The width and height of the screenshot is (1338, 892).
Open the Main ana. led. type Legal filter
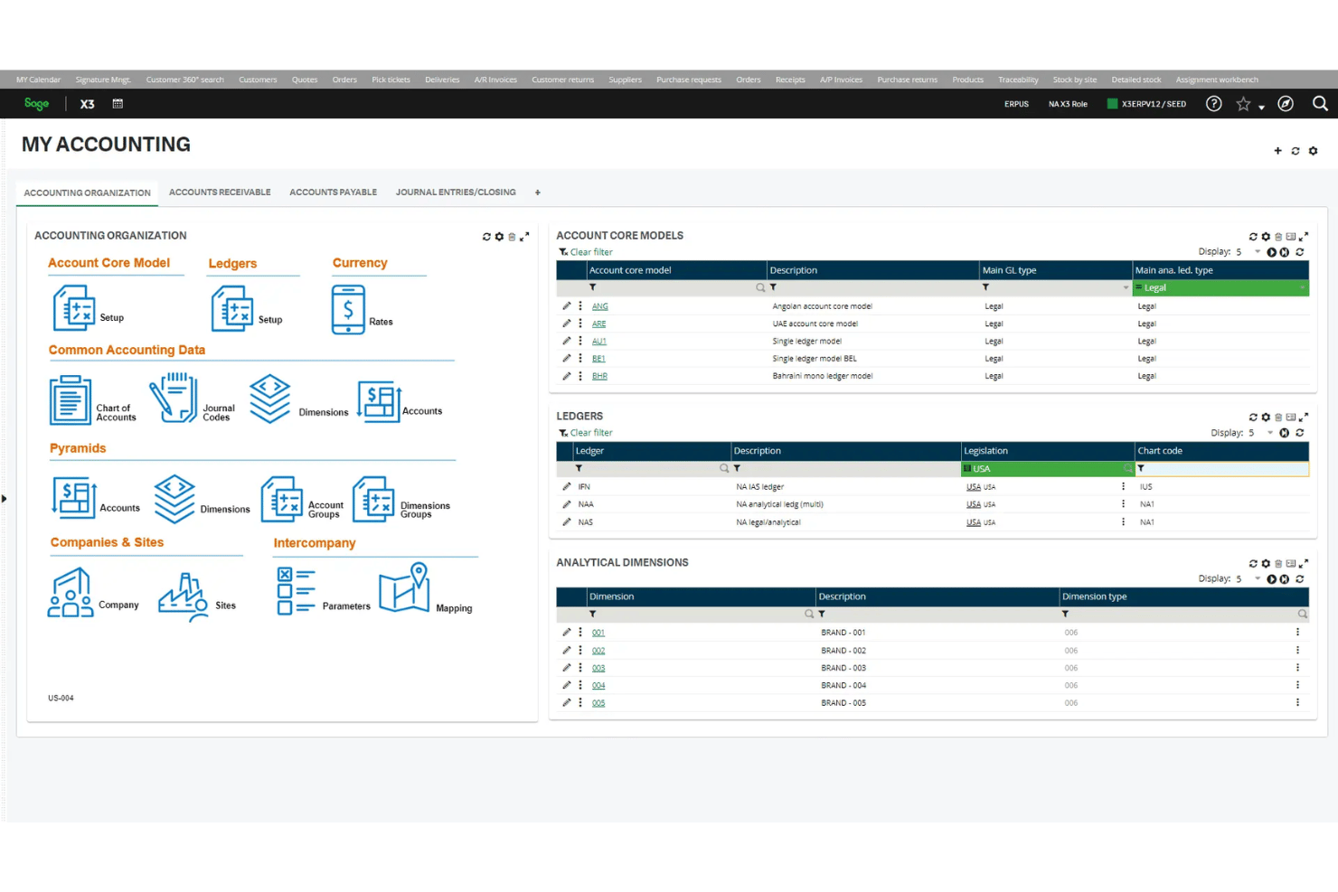pyautogui.click(x=1220, y=288)
